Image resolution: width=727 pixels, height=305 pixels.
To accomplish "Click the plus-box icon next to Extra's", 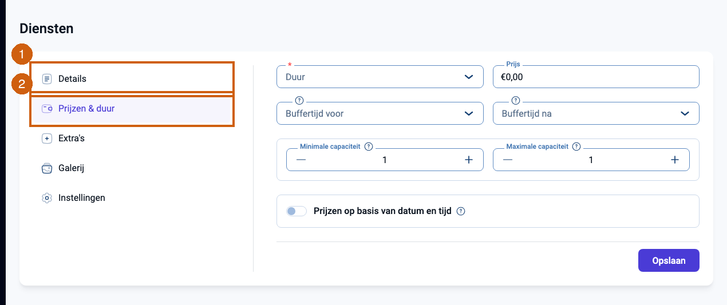I will [x=47, y=138].
